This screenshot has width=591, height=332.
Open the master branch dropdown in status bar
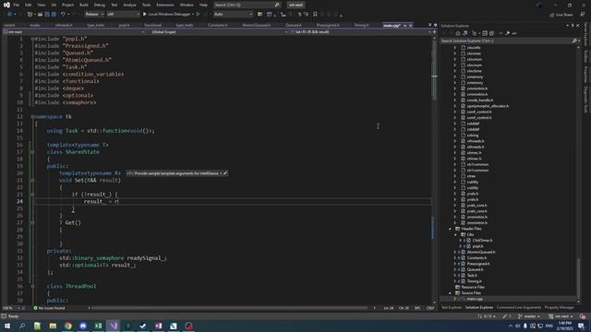tap(529, 316)
